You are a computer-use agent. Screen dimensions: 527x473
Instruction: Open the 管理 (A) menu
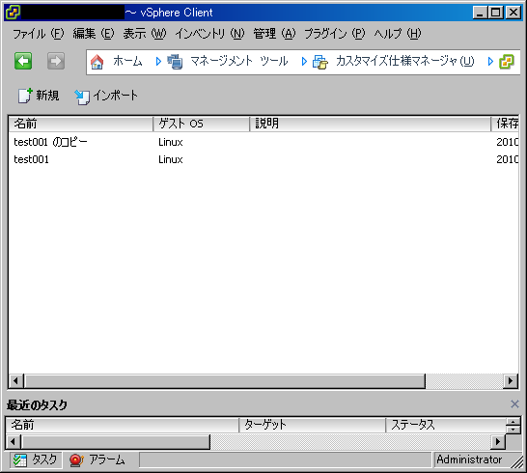point(274,34)
